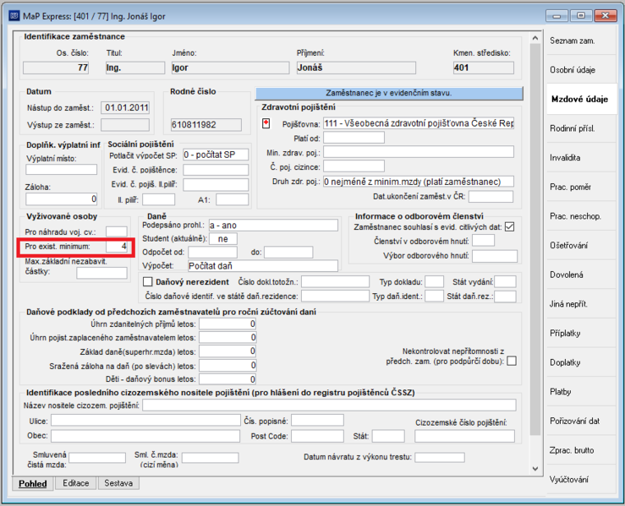Click Kmen. středisko field showing 401
Screen dimensions: 625x506
coord(484,68)
